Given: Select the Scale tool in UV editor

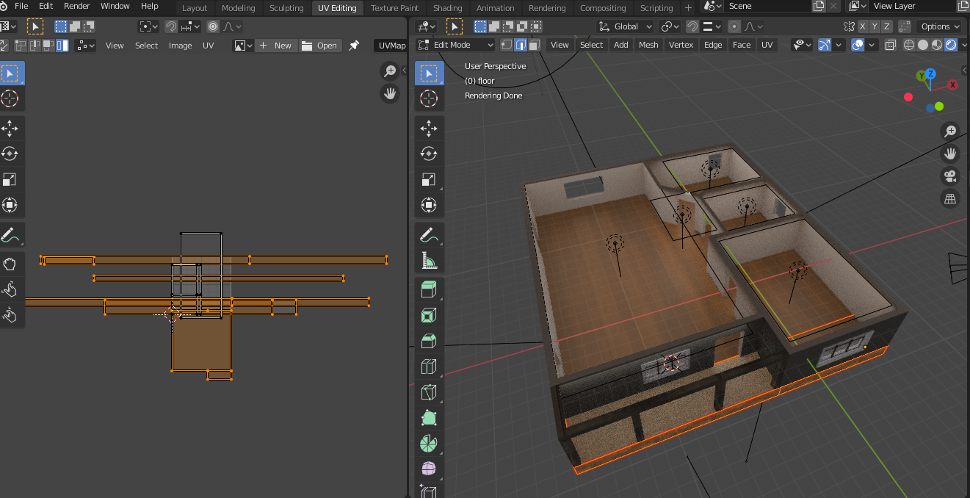Looking at the screenshot, I should [x=10, y=179].
